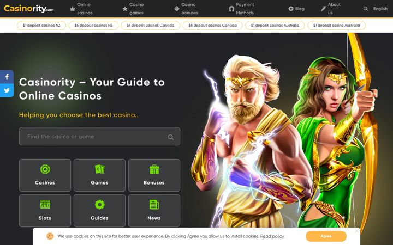Image resolution: width=393 pixels, height=245 pixels.
Task: Open the Guides tile by its label
Action: pos(99,218)
